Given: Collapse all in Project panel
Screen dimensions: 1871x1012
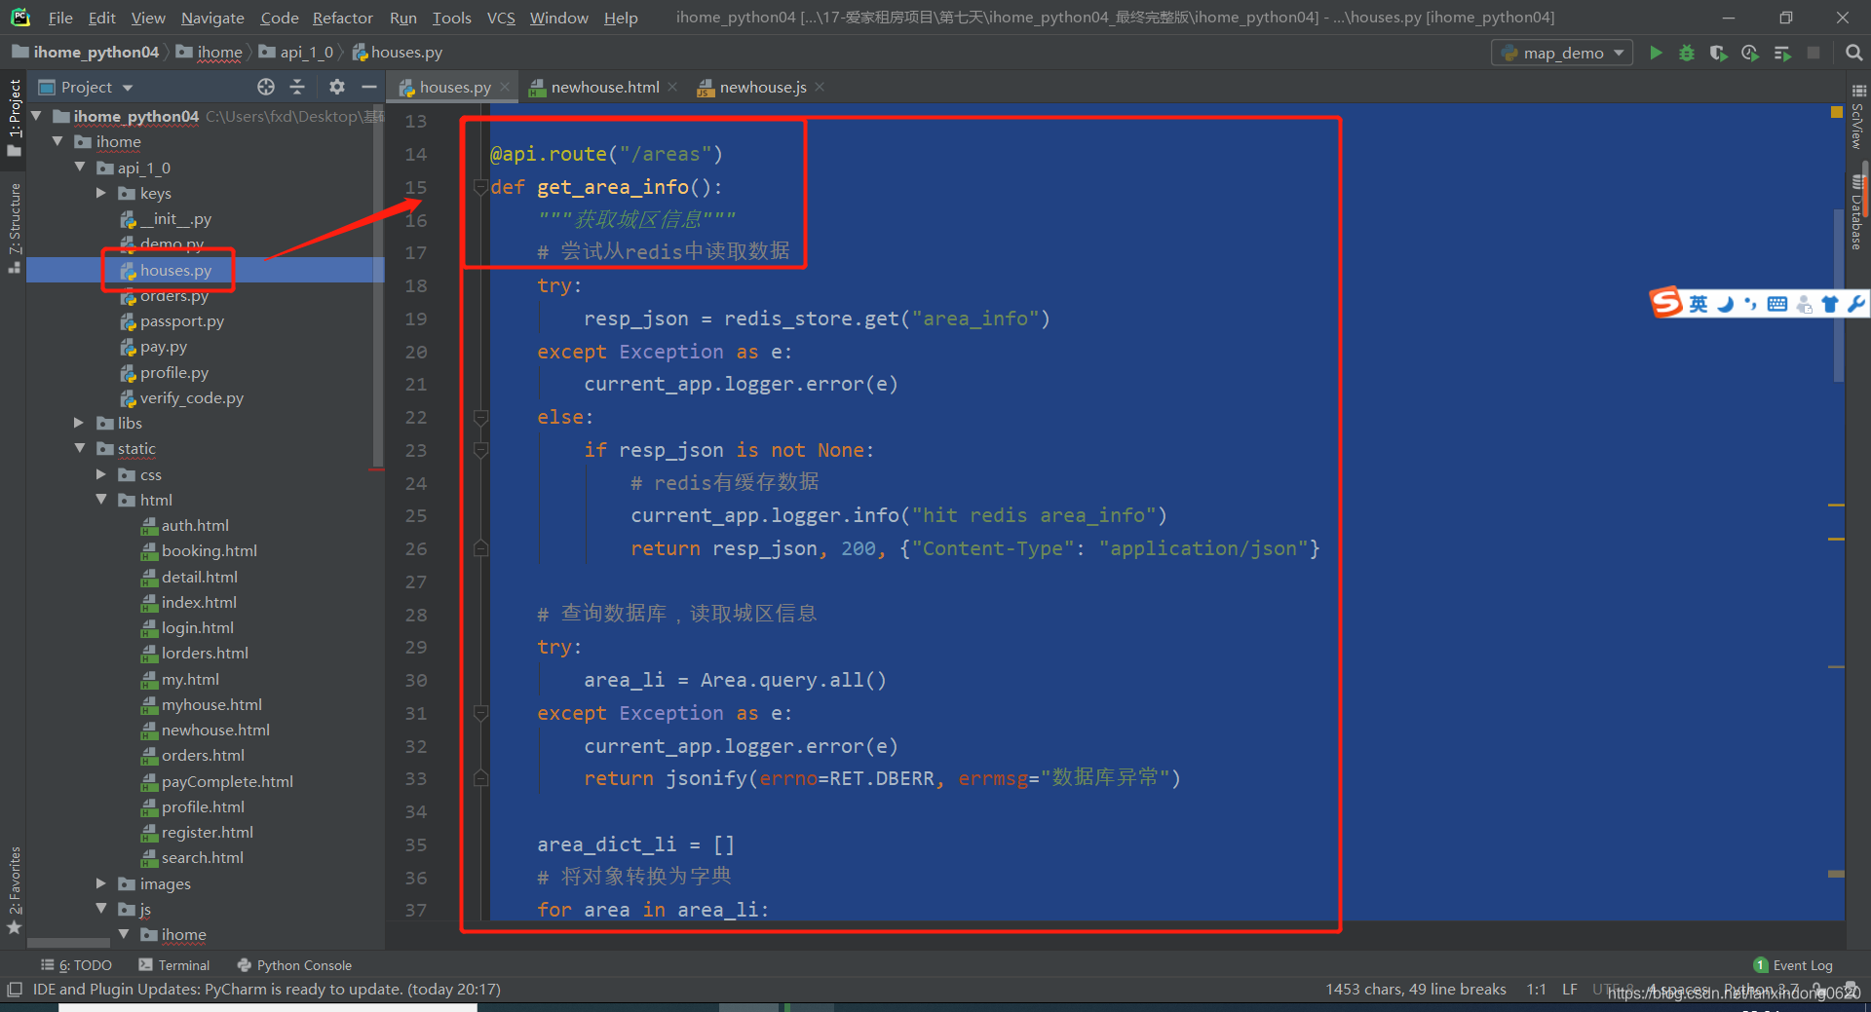Looking at the screenshot, I should (297, 87).
